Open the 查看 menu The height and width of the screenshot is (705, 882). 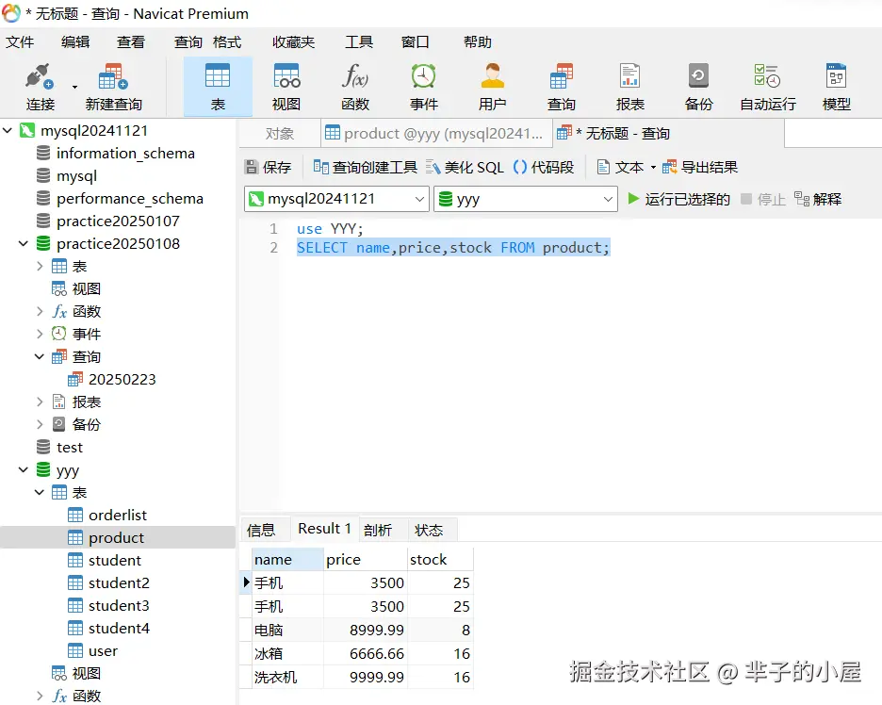pyautogui.click(x=130, y=42)
